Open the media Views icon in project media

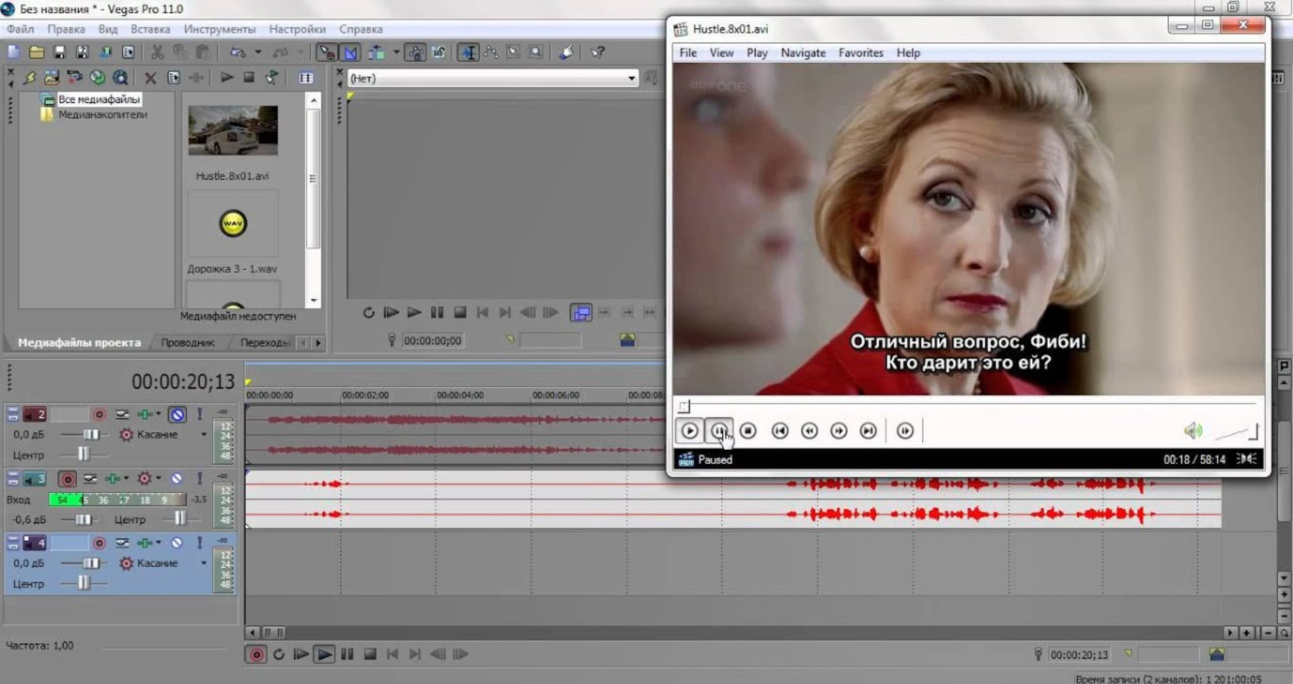tap(306, 78)
